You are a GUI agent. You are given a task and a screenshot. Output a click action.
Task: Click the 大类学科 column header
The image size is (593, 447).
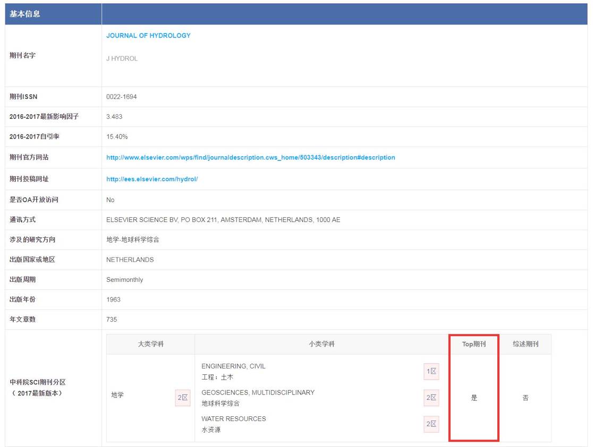(x=150, y=344)
